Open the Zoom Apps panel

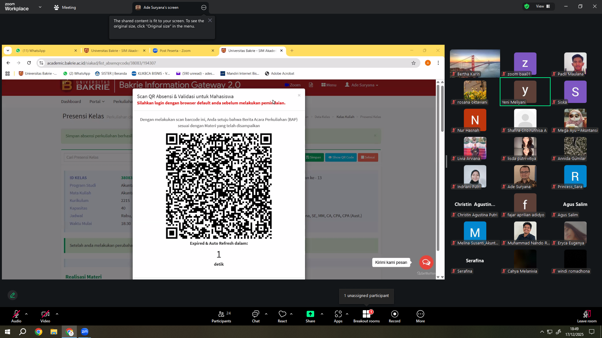(338, 316)
